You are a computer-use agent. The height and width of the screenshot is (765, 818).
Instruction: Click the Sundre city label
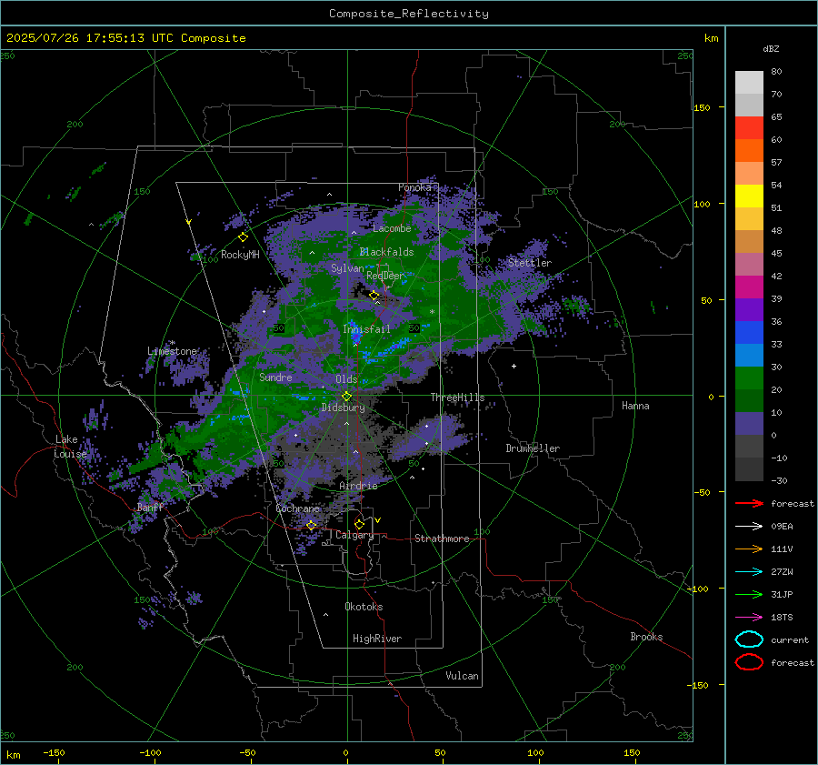pos(275,377)
